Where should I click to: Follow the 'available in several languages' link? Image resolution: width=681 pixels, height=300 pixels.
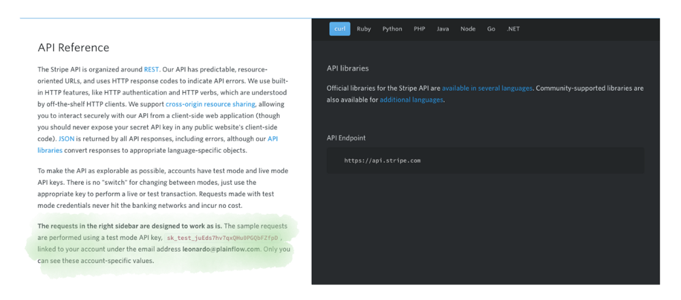point(487,88)
